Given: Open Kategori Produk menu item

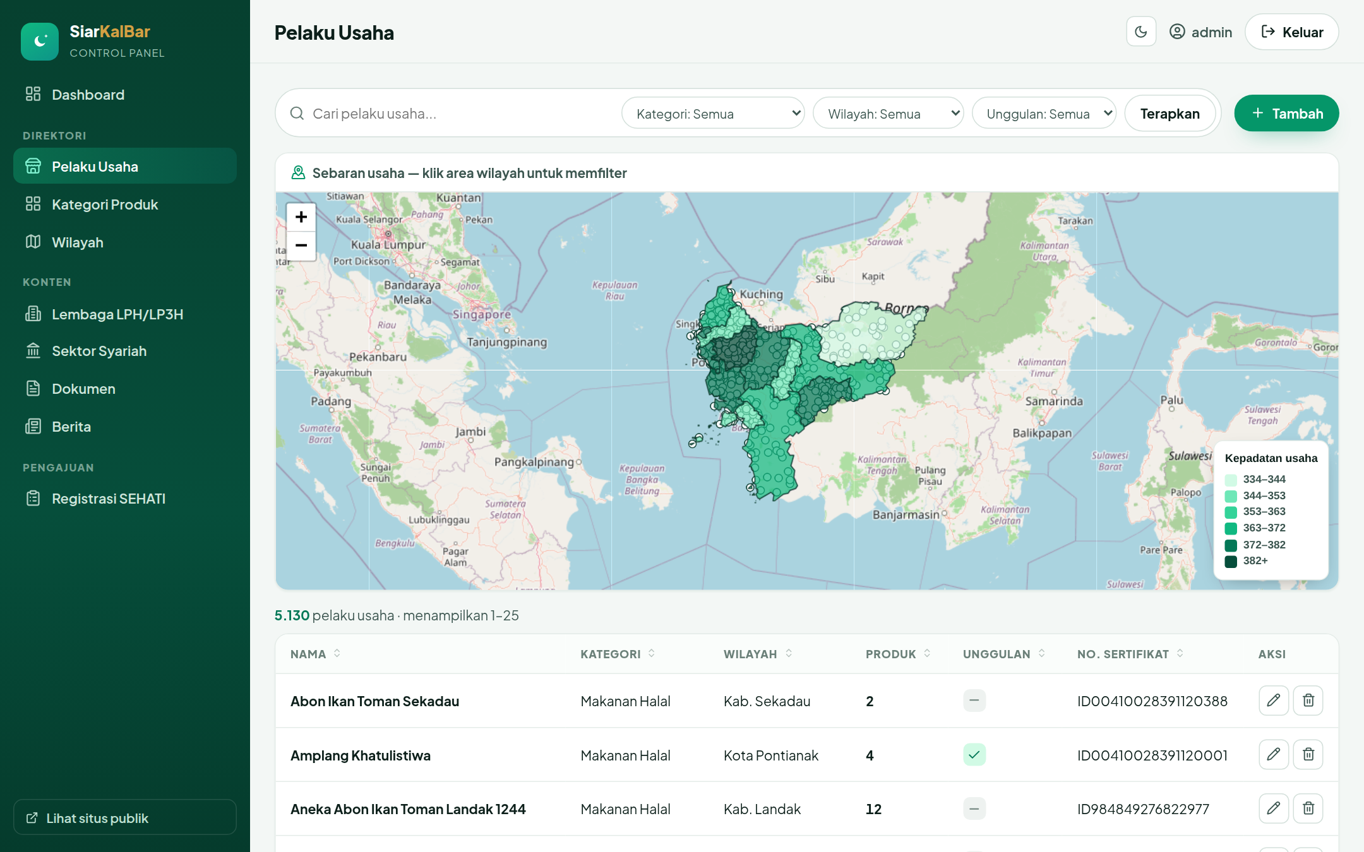Looking at the screenshot, I should (x=125, y=204).
